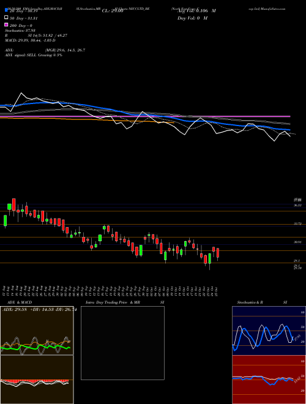Click the 'Stochastics: 37.93' reading
Viewport: 306px width, 404px height.
[20, 31]
